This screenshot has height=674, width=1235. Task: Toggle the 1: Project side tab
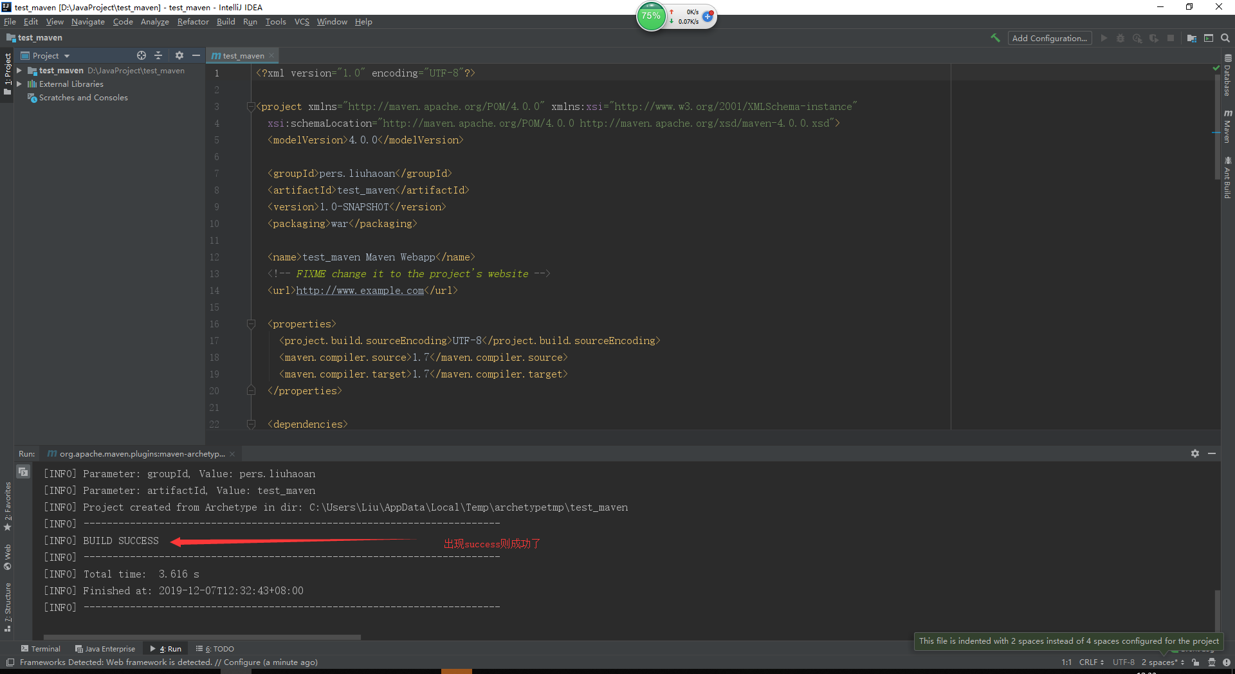(8, 73)
